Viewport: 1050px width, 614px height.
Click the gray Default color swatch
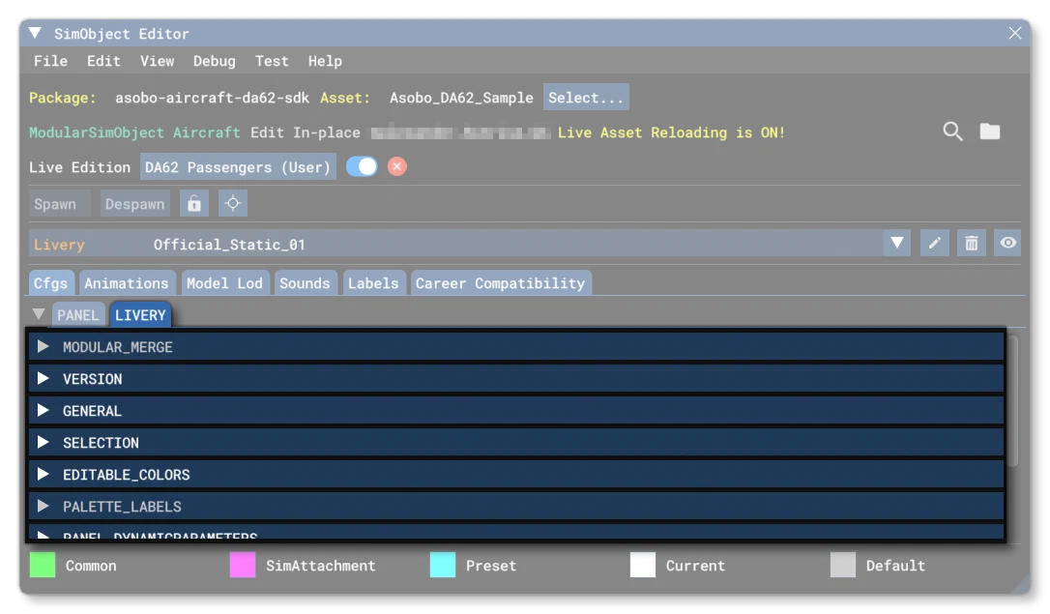coord(843,565)
